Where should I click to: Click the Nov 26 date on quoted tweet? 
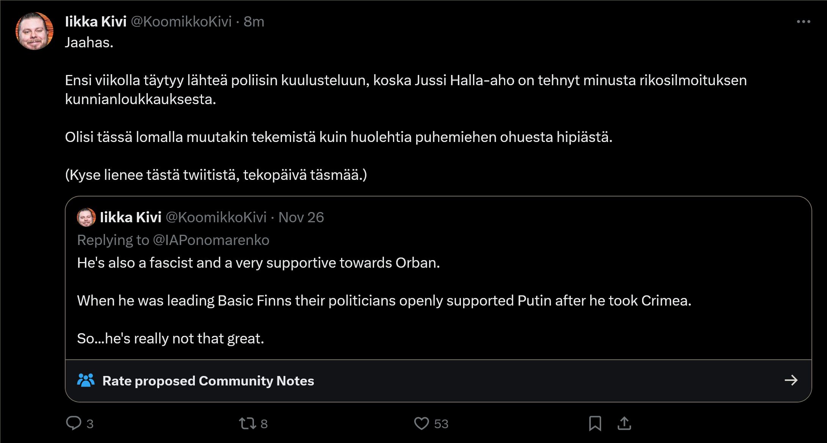[301, 217]
